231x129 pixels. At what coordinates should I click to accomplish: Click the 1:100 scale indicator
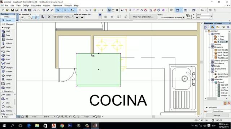[x=34, y=116]
